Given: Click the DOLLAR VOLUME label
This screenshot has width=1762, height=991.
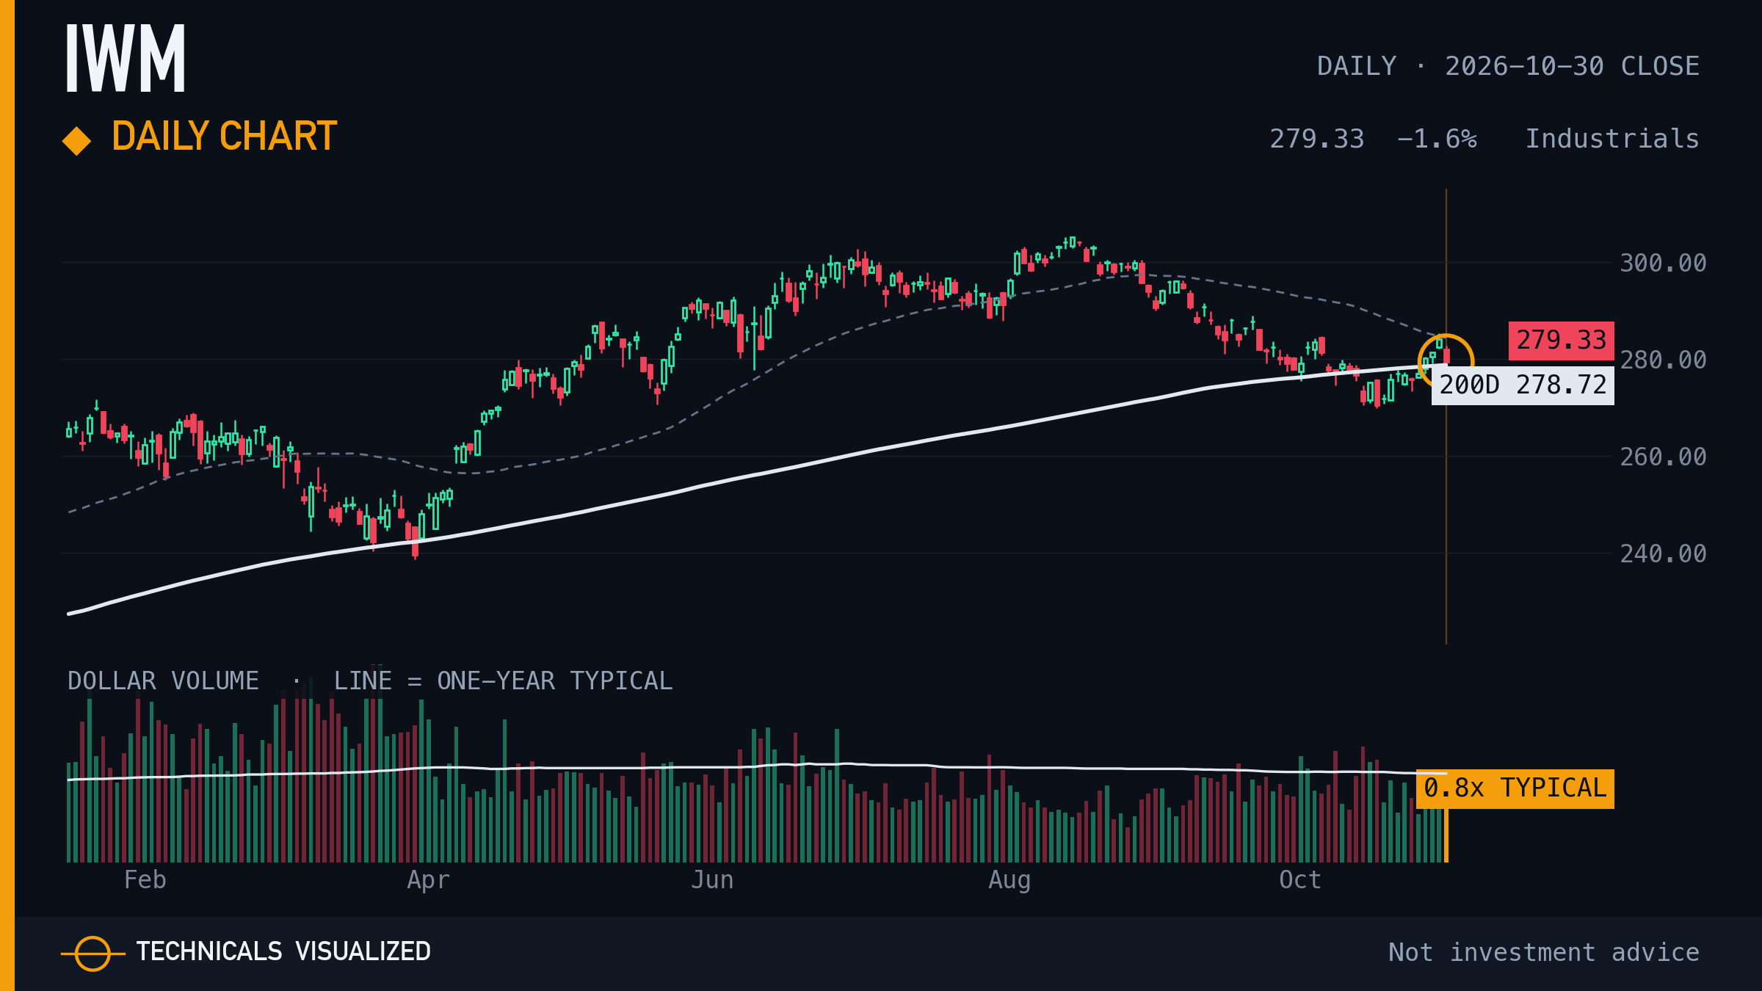Looking at the screenshot, I should [163, 681].
